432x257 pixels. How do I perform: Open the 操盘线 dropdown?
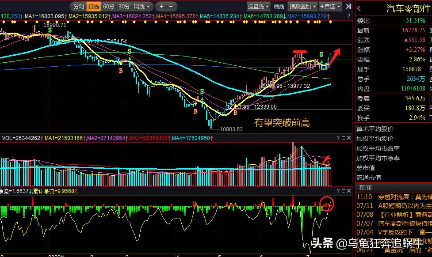[258, 6]
